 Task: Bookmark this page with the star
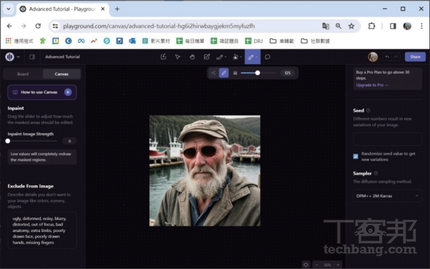pyautogui.click(x=351, y=26)
